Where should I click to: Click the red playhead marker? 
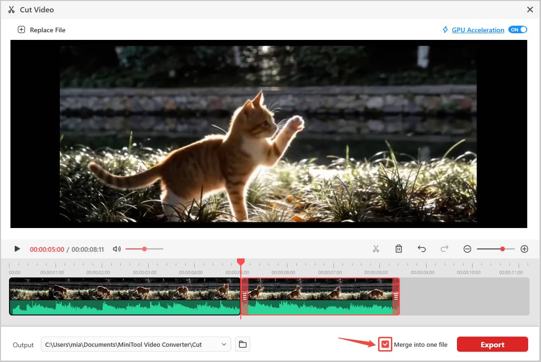pos(241,262)
